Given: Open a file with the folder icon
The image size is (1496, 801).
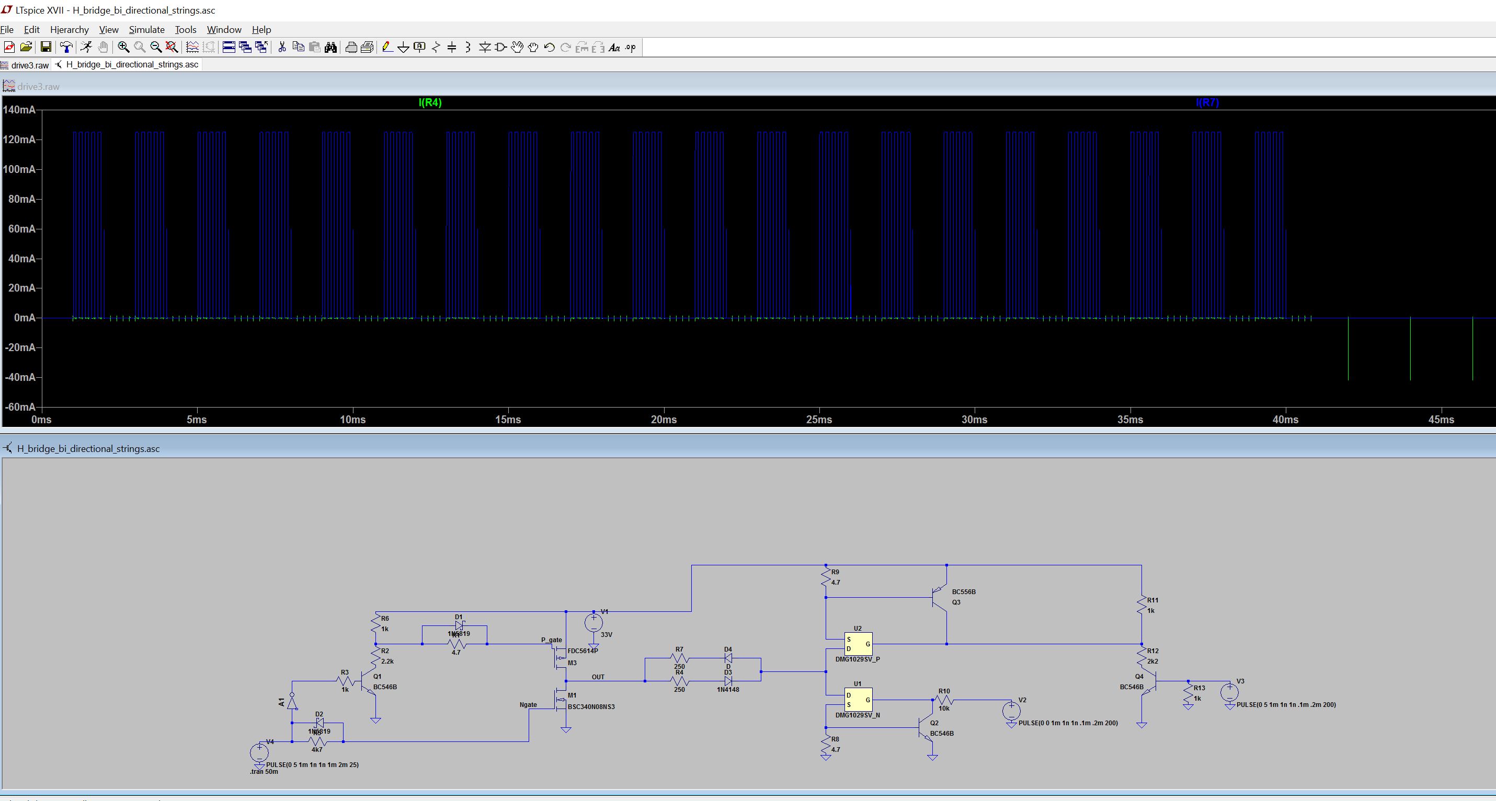Looking at the screenshot, I should [x=26, y=48].
